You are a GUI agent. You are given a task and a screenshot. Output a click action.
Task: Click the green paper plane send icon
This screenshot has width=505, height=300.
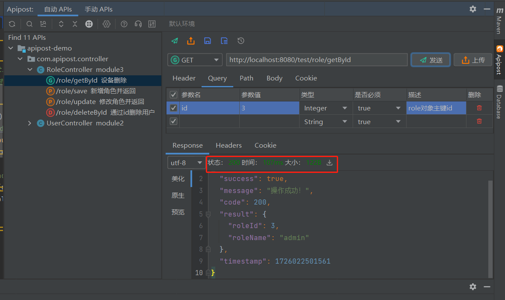click(175, 41)
